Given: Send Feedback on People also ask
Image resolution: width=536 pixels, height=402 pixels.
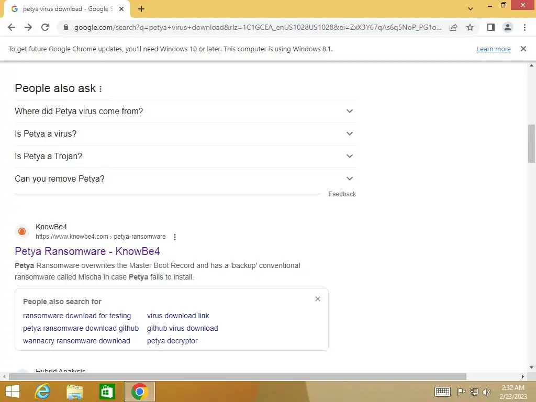Looking at the screenshot, I should (x=342, y=194).
